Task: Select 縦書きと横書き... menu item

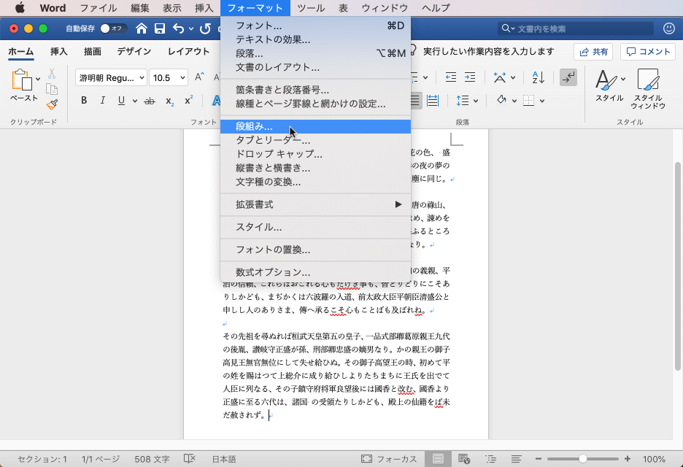Action: click(x=316, y=168)
